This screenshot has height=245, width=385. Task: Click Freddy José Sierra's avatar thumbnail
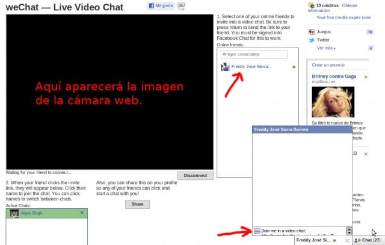pyautogui.click(x=225, y=67)
